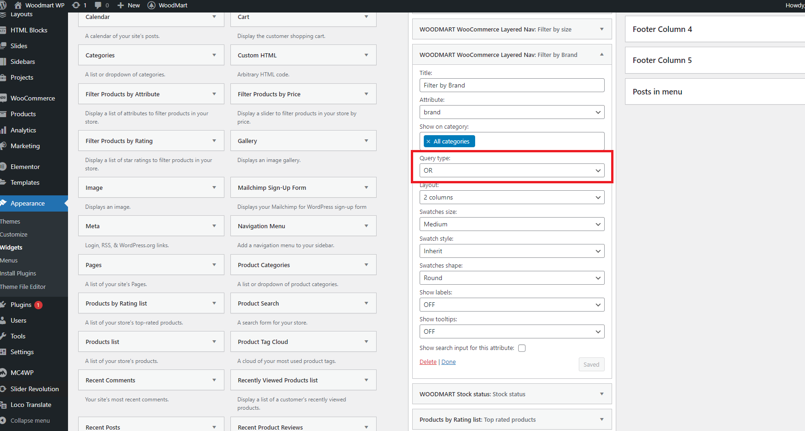Viewport: 805px width, 431px height.
Task: Expand the Navigation Menu available widget
Action: pos(366,226)
